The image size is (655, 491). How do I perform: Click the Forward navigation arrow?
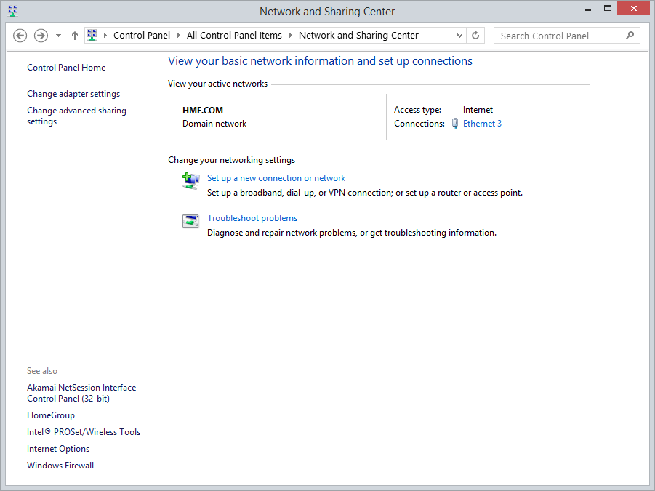pos(41,36)
